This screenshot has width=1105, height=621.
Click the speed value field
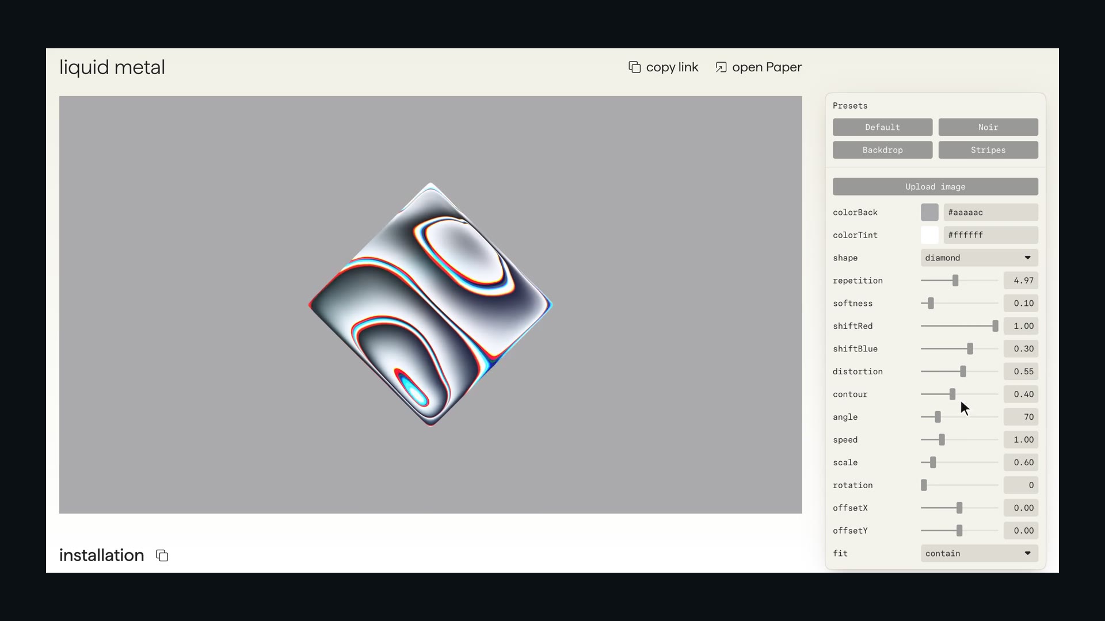click(1020, 440)
